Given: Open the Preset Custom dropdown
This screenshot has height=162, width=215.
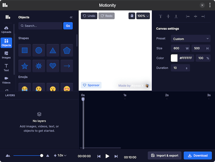Looking at the screenshot, I should pyautogui.click(x=191, y=38).
